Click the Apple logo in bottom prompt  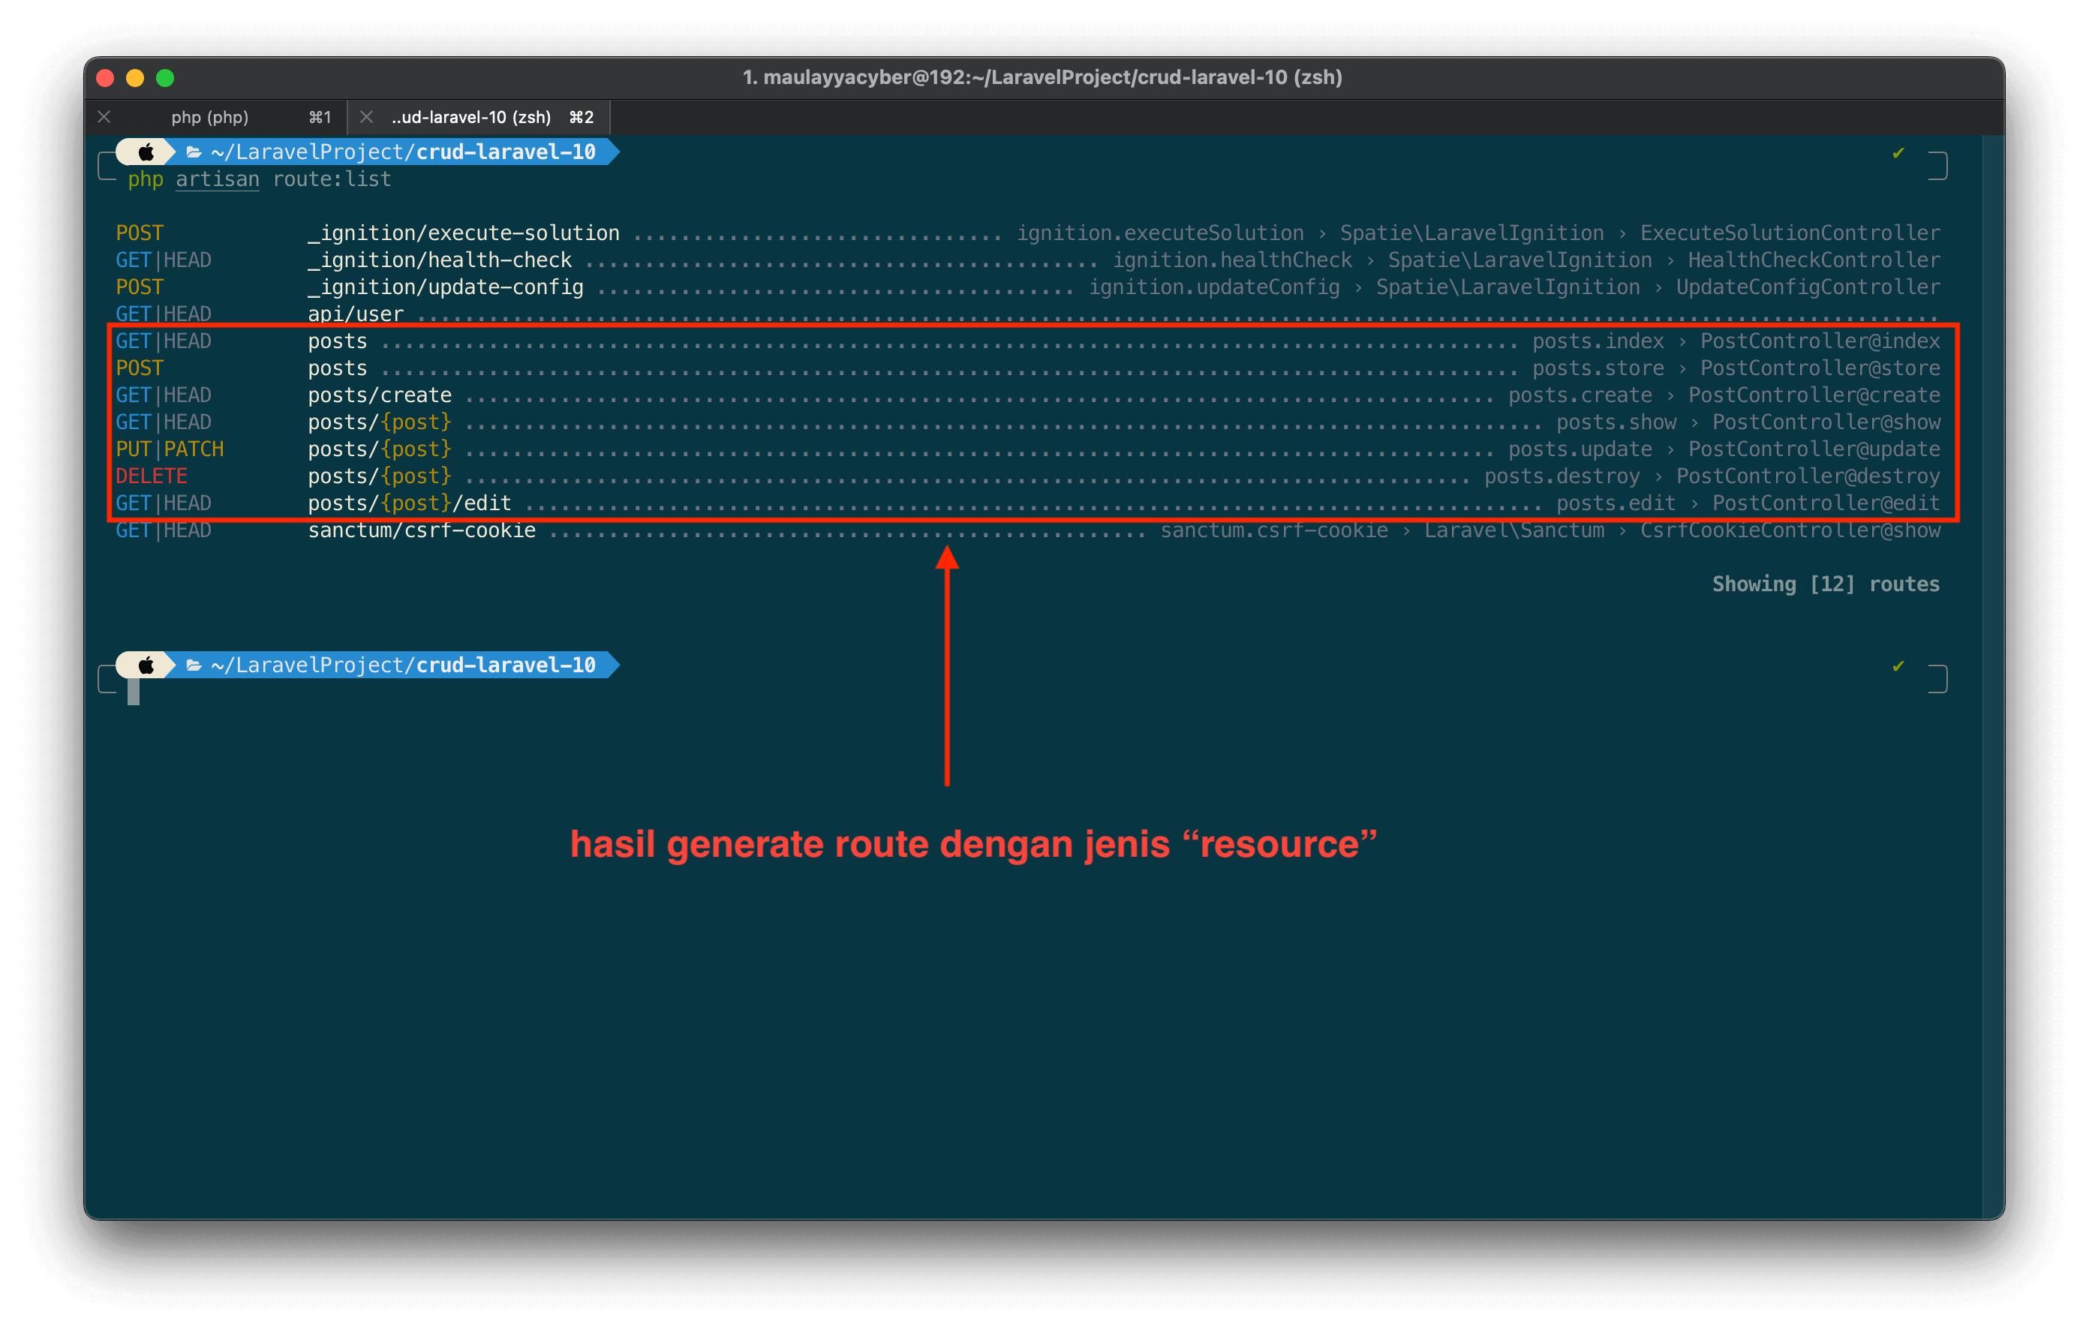146,665
